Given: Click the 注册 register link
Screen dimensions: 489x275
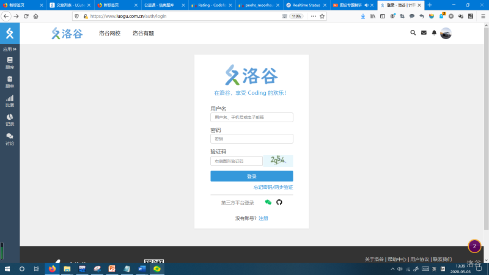Looking at the screenshot, I should pyautogui.click(x=263, y=218).
